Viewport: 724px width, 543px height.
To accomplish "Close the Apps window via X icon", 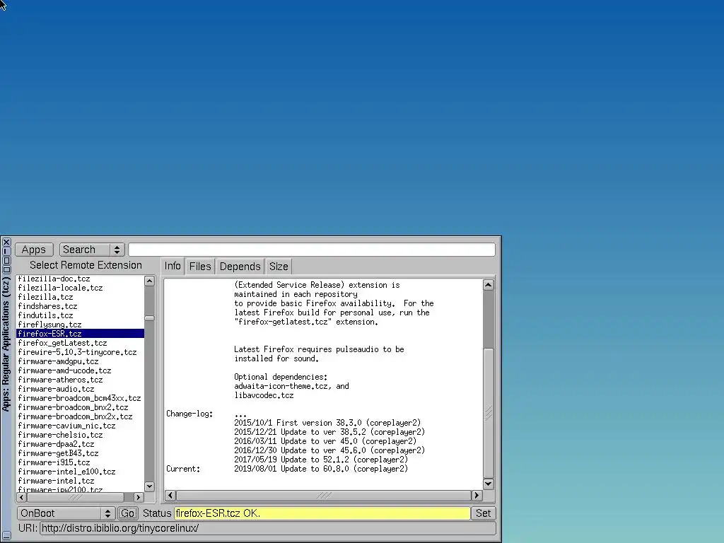I will click(6, 242).
